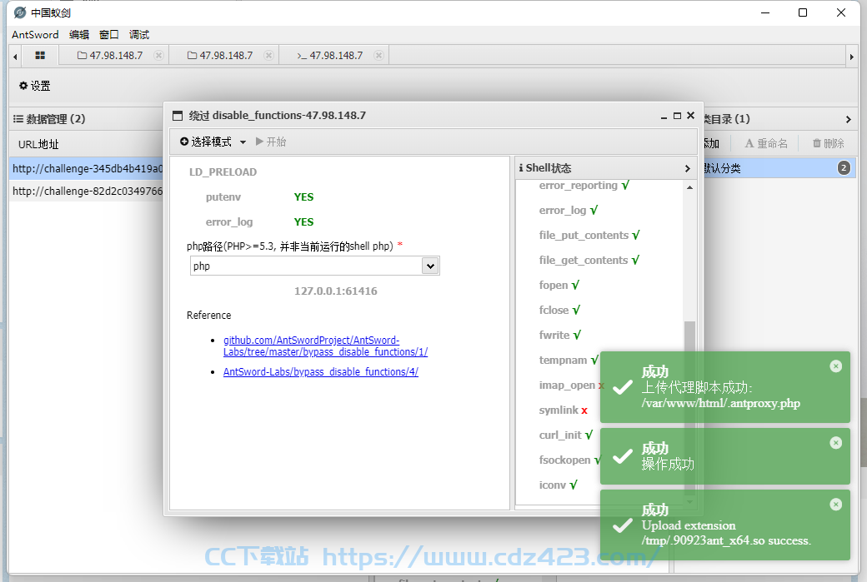Image resolution: width=867 pixels, height=582 pixels.
Task: Click the error_reporting status entry
Action: 584,186
